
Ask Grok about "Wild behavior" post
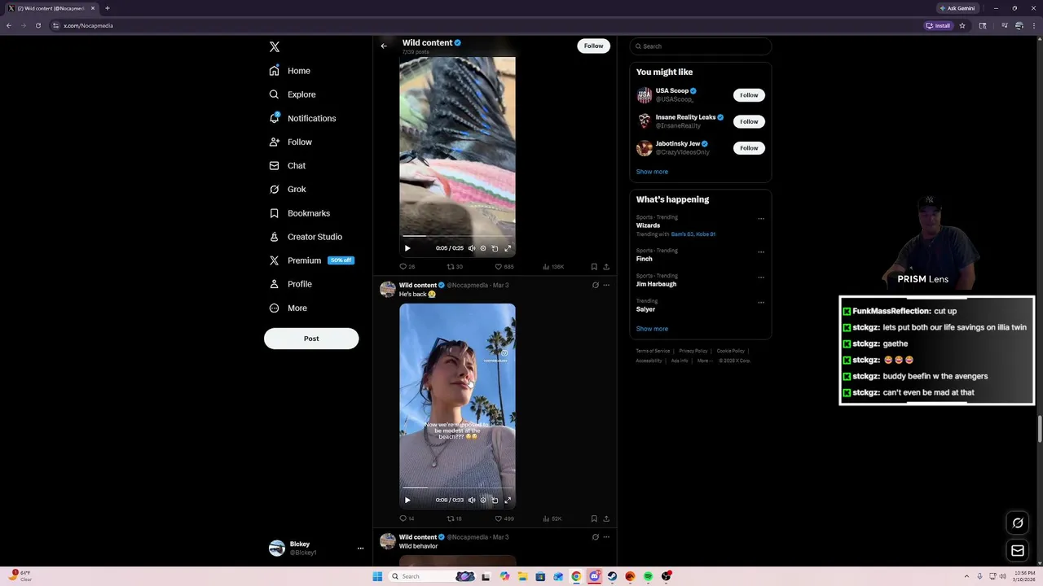(x=595, y=537)
